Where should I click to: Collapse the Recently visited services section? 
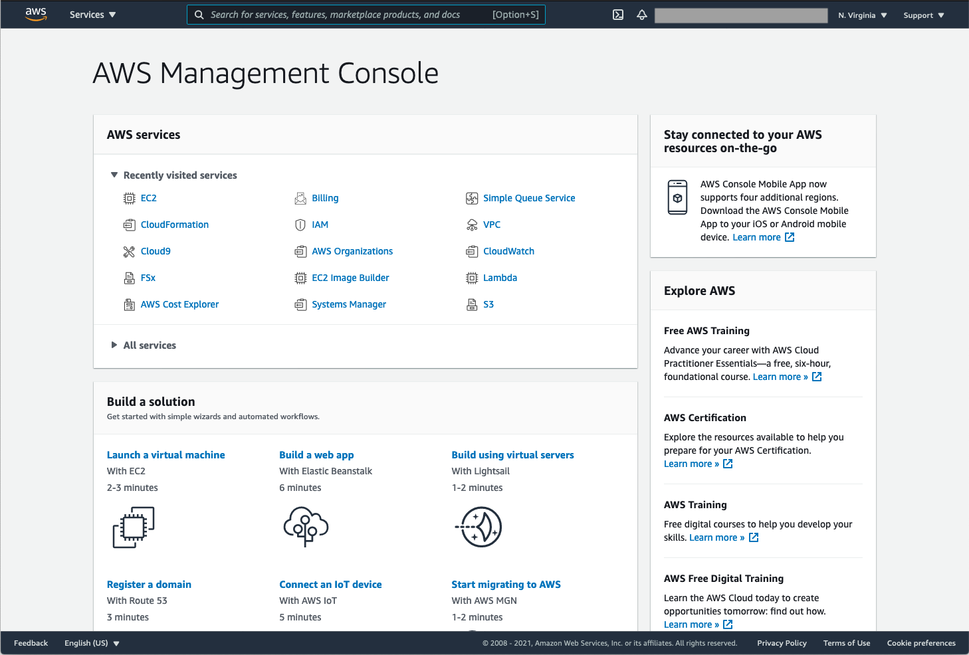click(x=173, y=175)
